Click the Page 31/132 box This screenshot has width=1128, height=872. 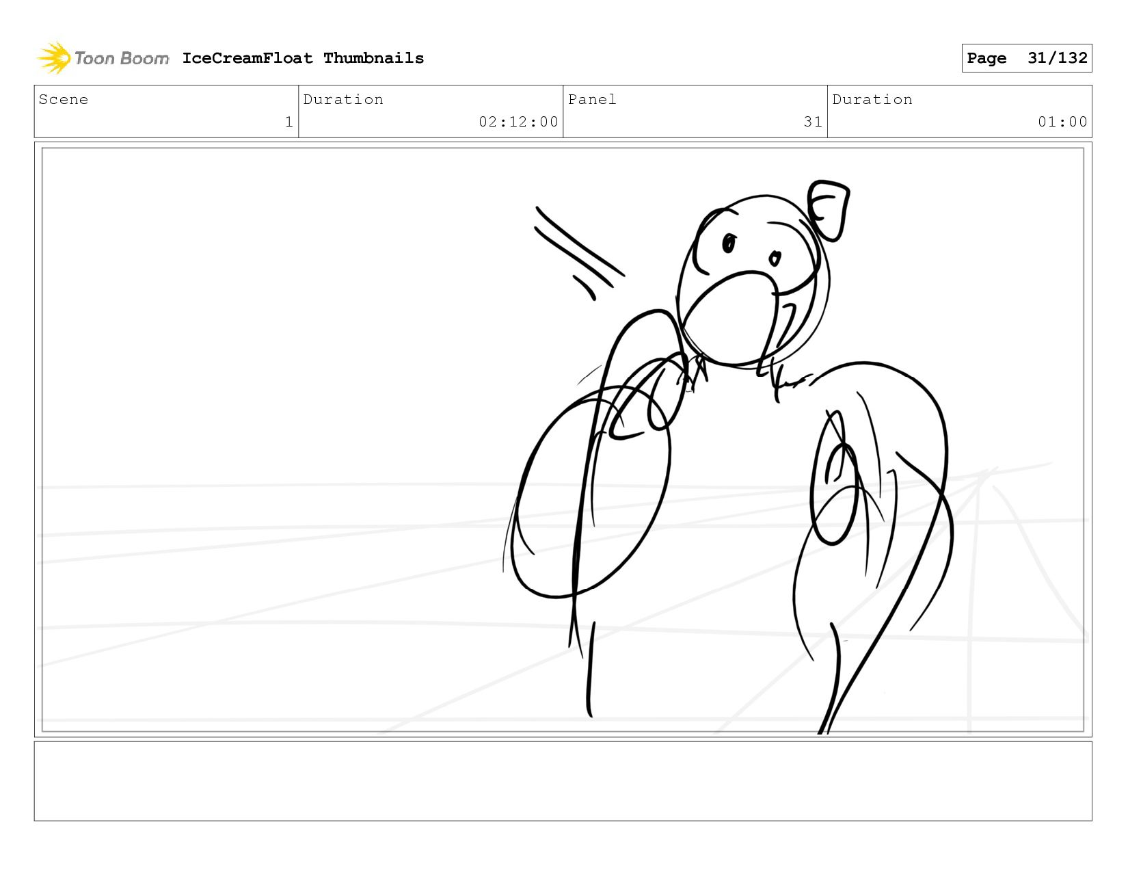[x=1027, y=58]
